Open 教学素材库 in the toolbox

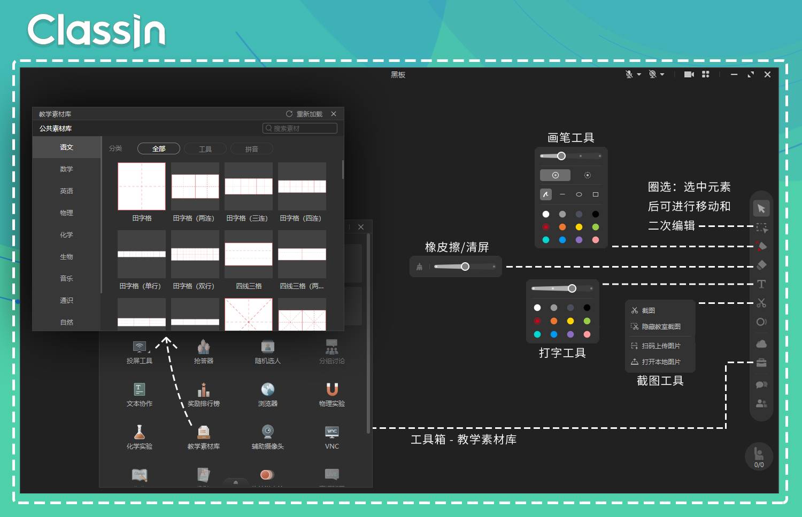(x=204, y=437)
